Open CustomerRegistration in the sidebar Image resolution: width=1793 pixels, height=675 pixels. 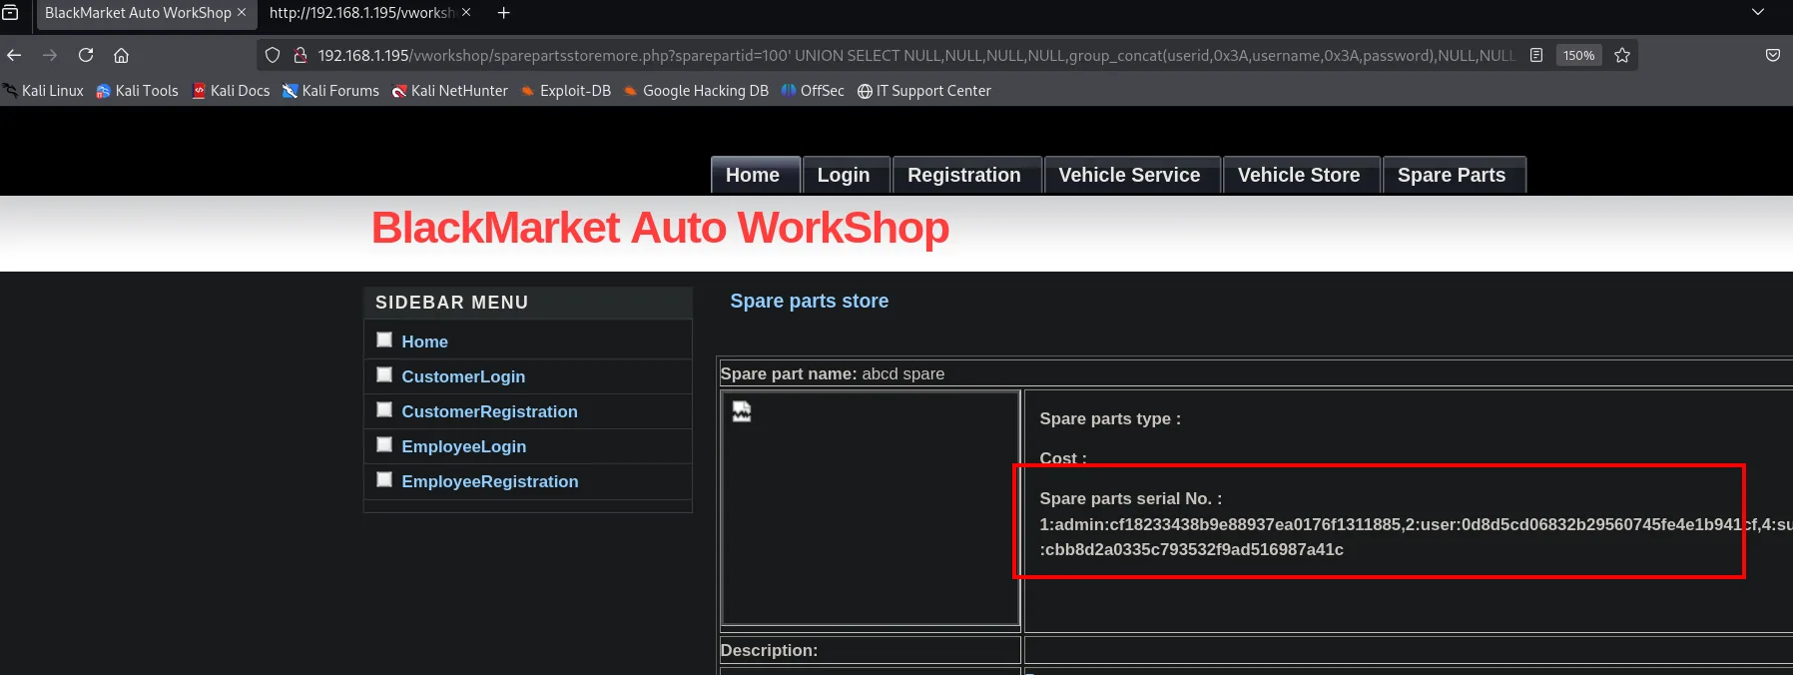tap(489, 411)
